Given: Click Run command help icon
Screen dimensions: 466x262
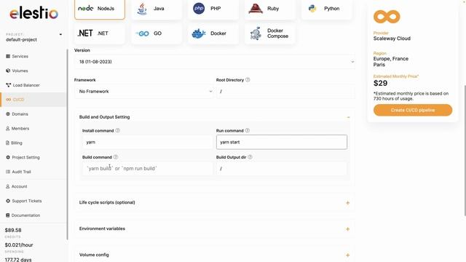Looking at the screenshot, I should (248, 130).
